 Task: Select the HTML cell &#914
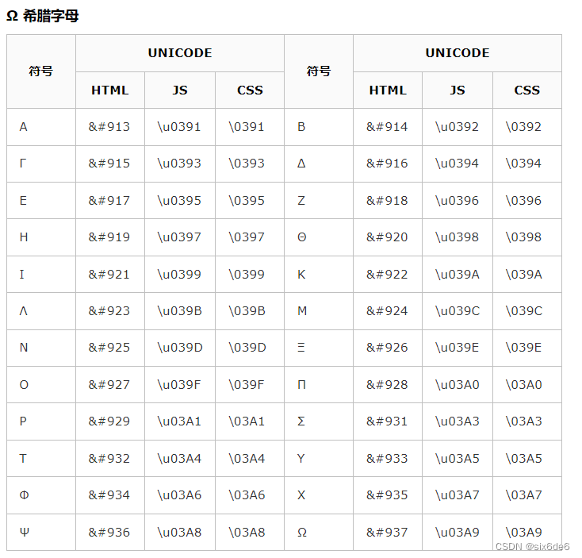(388, 127)
